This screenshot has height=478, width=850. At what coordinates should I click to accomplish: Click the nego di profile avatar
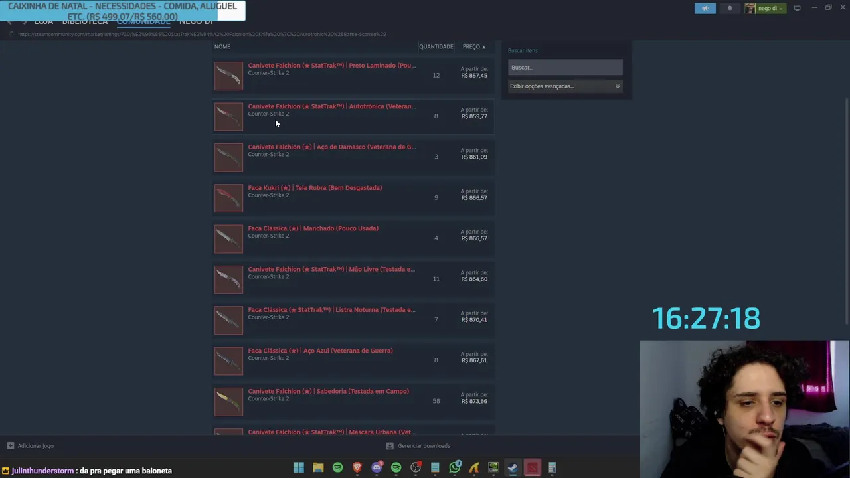point(750,9)
